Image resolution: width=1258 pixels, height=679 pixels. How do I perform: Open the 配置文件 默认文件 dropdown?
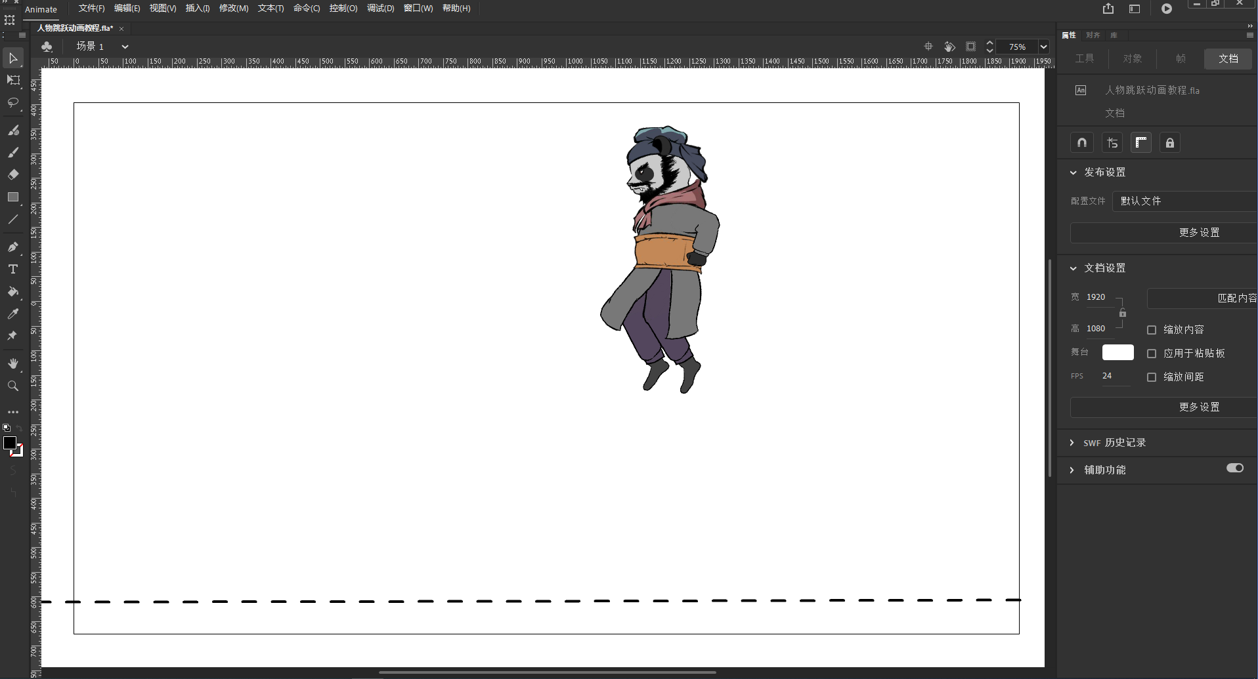(1185, 201)
